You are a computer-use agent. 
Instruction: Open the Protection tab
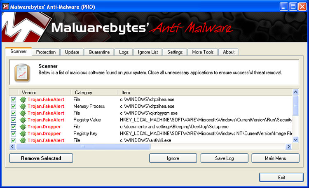click(x=46, y=52)
